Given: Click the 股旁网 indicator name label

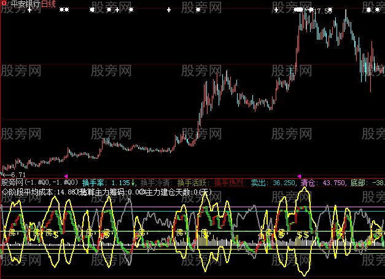Looking at the screenshot, I should tap(12, 183).
